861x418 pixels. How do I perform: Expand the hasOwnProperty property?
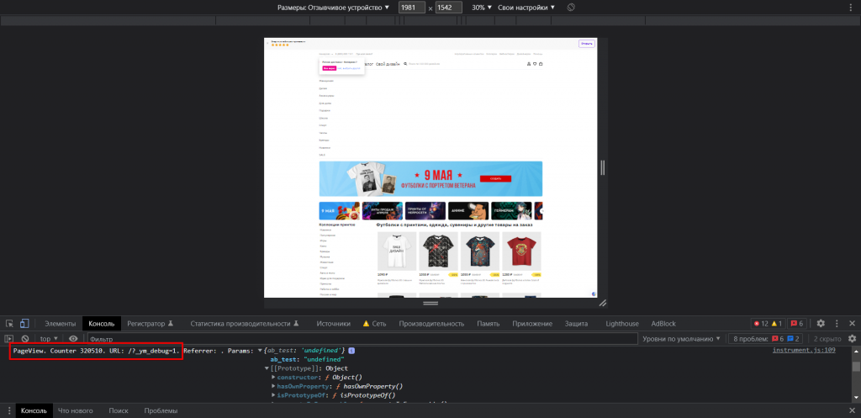(273, 386)
